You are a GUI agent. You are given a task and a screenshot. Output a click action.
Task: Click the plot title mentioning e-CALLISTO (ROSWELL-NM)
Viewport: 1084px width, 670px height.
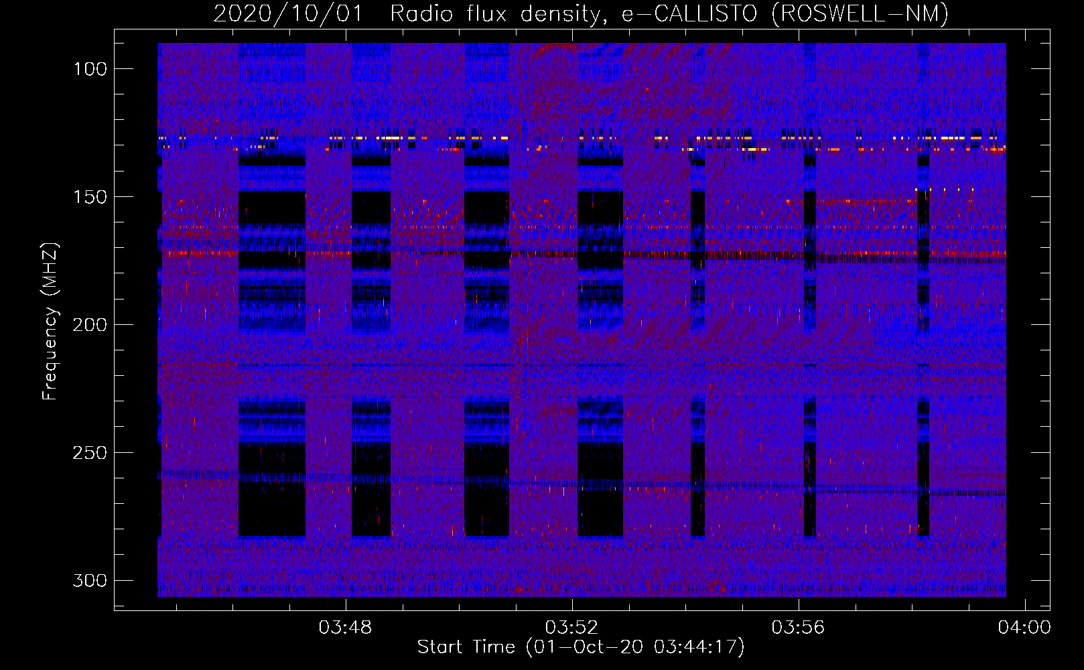click(x=581, y=13)
